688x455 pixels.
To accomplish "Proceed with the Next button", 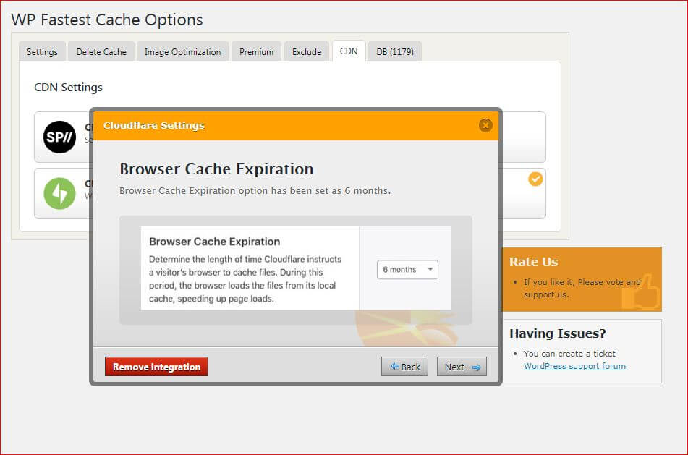I will [x=462, y=366].
